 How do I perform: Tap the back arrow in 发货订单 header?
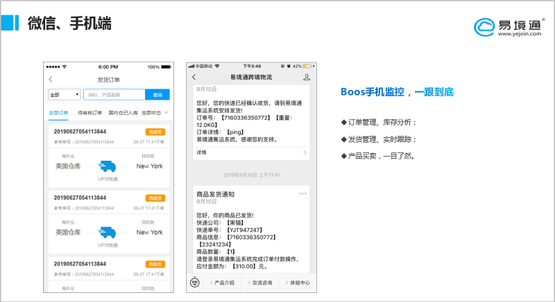point(51,80)
